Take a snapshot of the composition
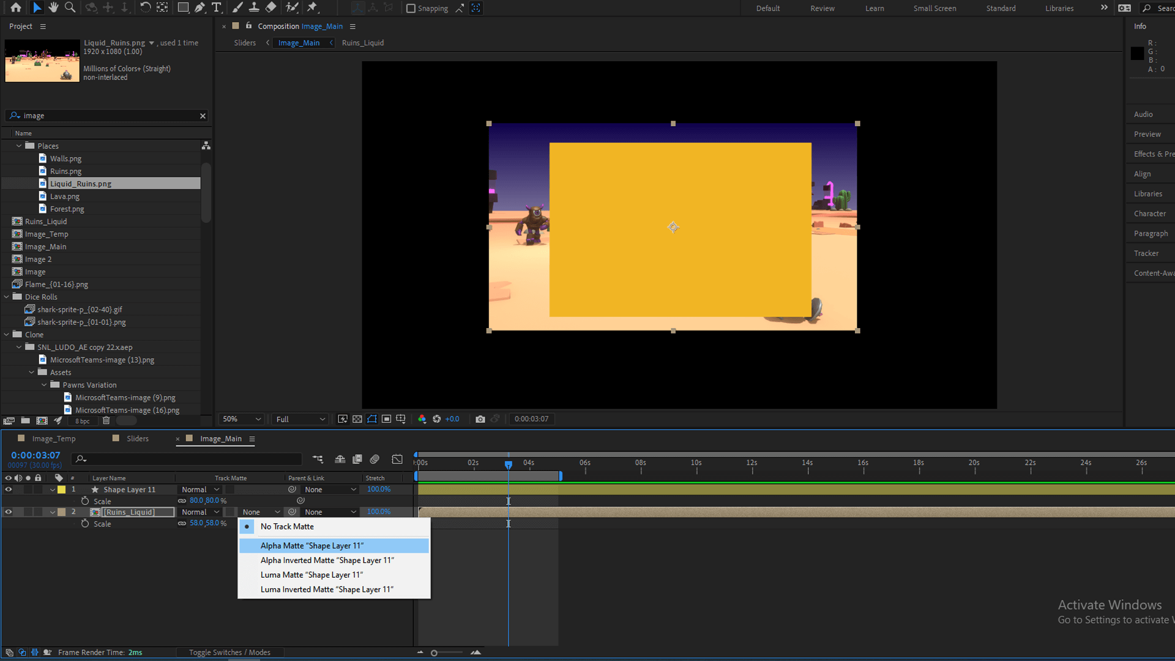Screen dimensions: 1175x661 click(480, 419)
